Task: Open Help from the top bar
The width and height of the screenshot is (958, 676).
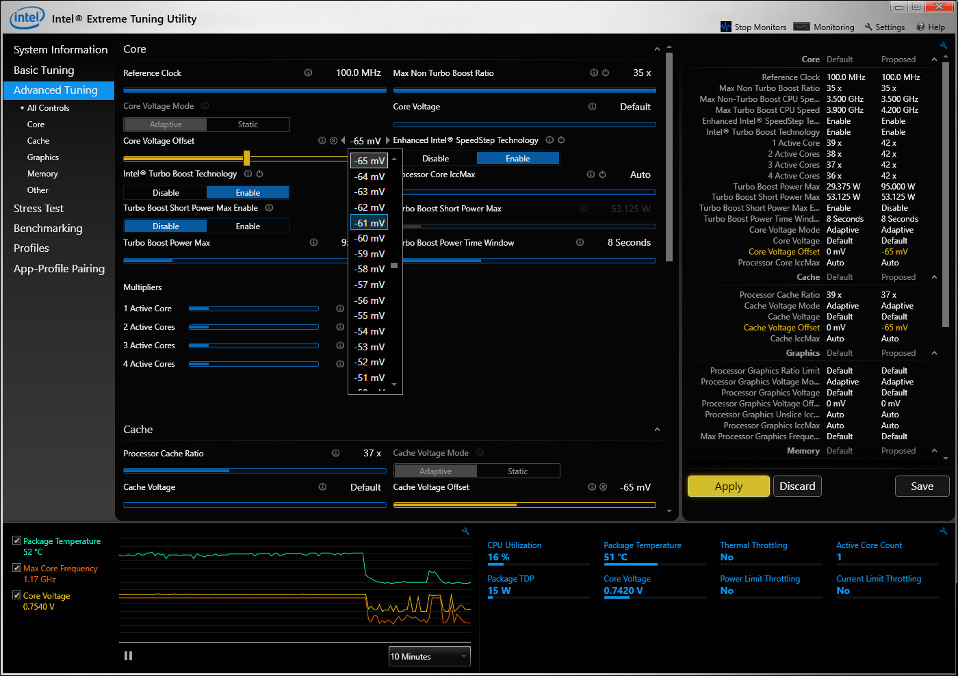Action: coord(931,27)
